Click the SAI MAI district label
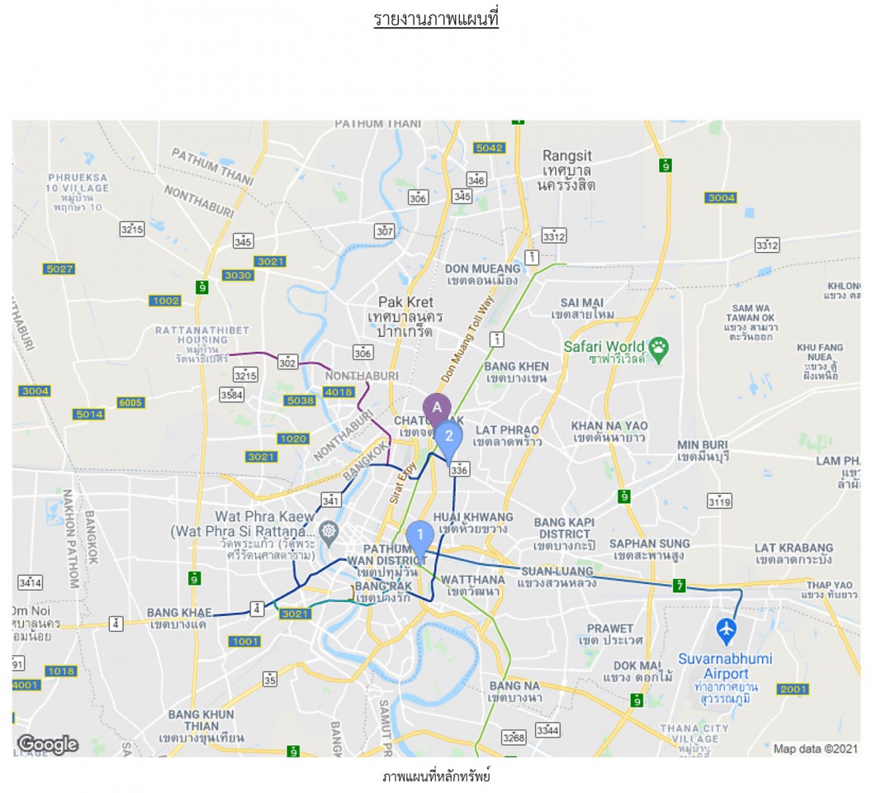Screen dimensions: 872x793 tap(582, 308)
